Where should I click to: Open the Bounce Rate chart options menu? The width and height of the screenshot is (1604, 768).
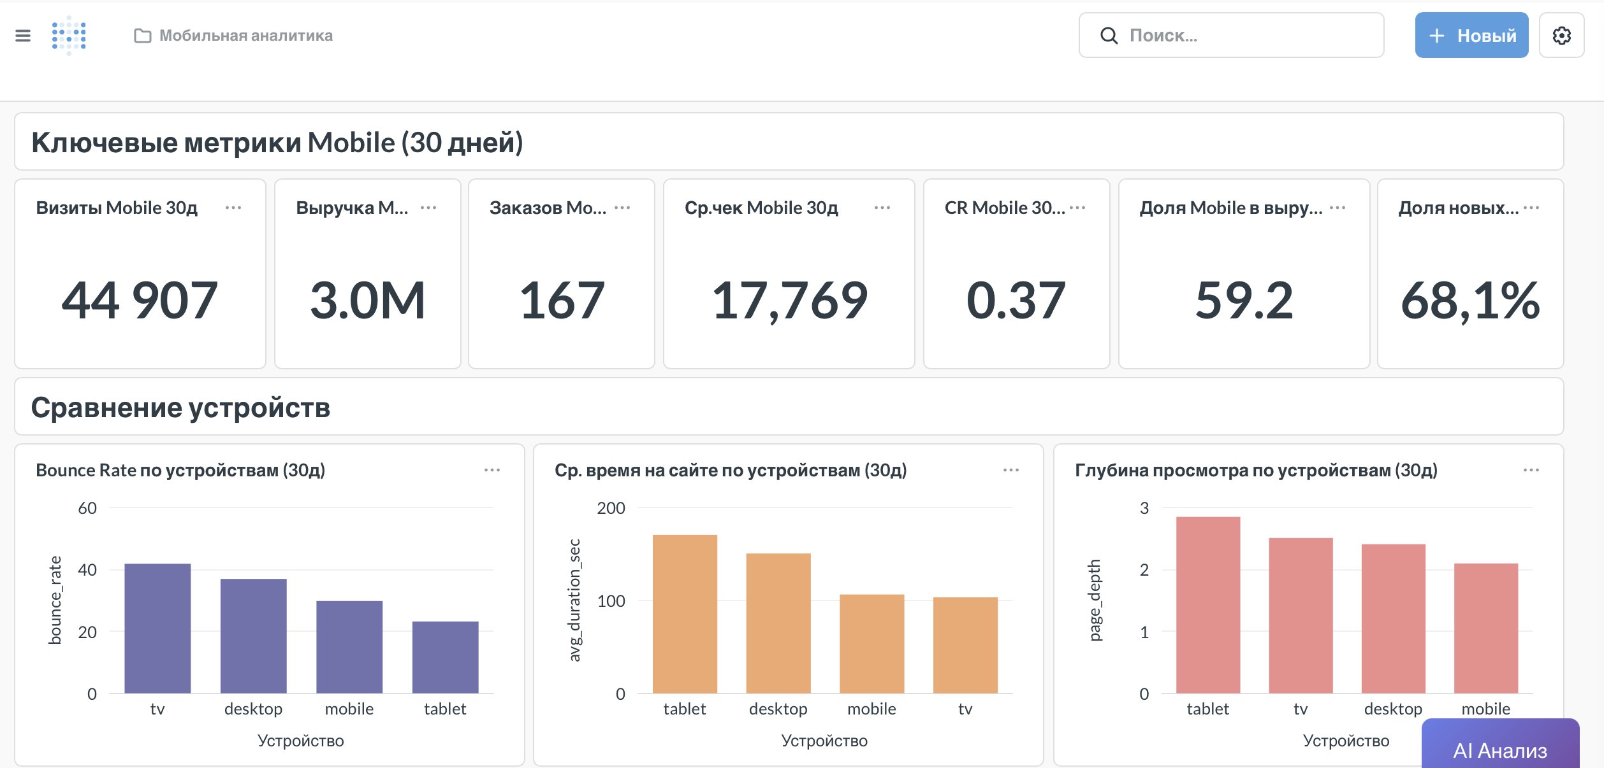tap(492, 470)
